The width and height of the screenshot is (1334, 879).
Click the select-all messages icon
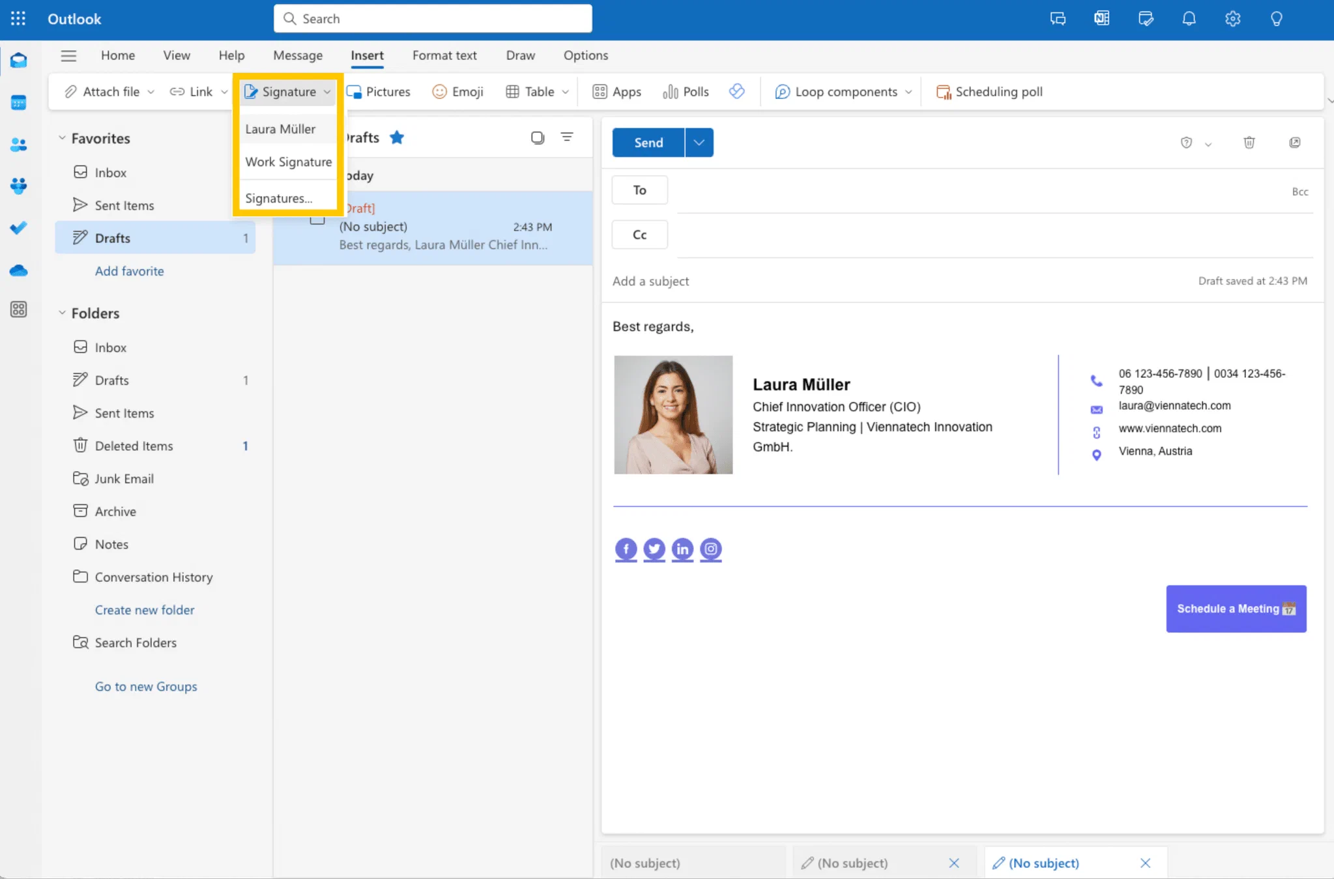[537, 137]
